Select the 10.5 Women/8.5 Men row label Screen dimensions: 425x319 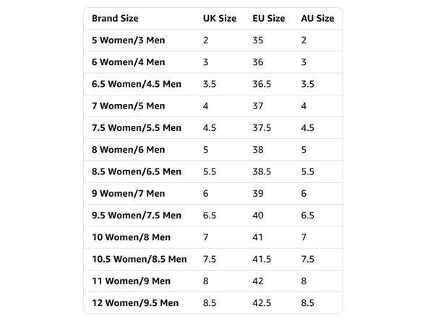tap(139, 259)
